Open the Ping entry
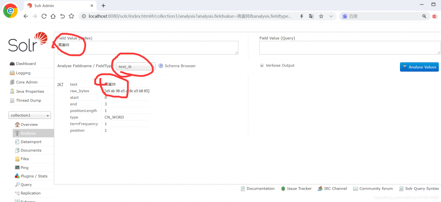Screen dimensions: 441x202 (24, 168)
